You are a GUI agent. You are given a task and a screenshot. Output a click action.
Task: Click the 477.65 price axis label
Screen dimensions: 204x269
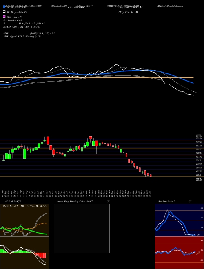coord(199,168)
